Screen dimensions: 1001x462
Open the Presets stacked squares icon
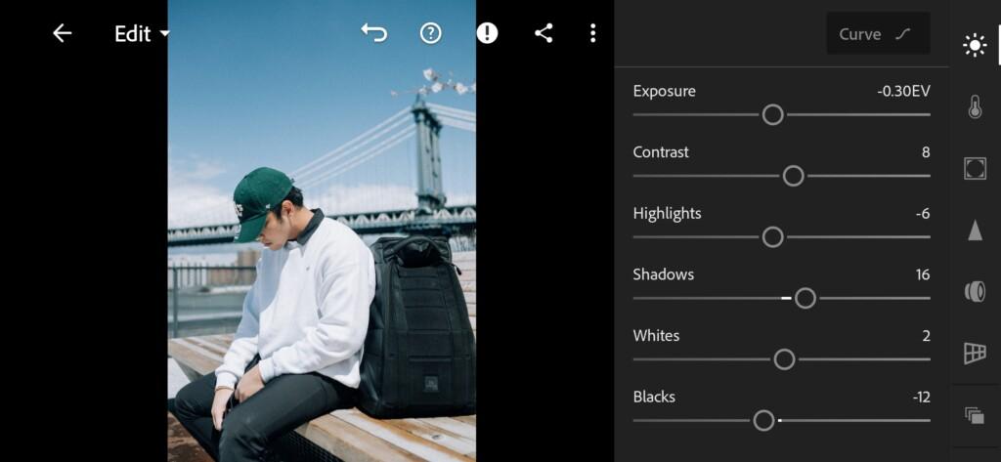(975, 415)
